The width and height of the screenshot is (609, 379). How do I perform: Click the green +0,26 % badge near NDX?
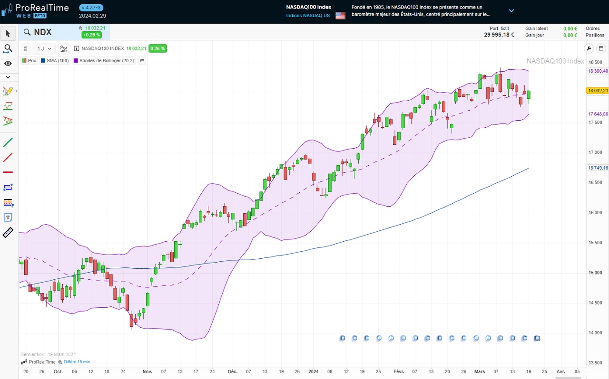[91, 35]
